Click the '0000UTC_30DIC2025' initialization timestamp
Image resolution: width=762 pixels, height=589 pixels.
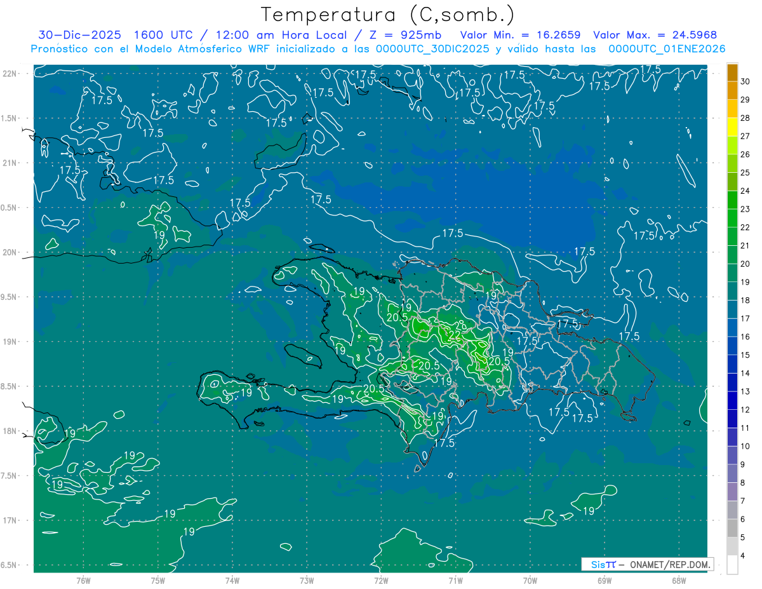(433, 49)
